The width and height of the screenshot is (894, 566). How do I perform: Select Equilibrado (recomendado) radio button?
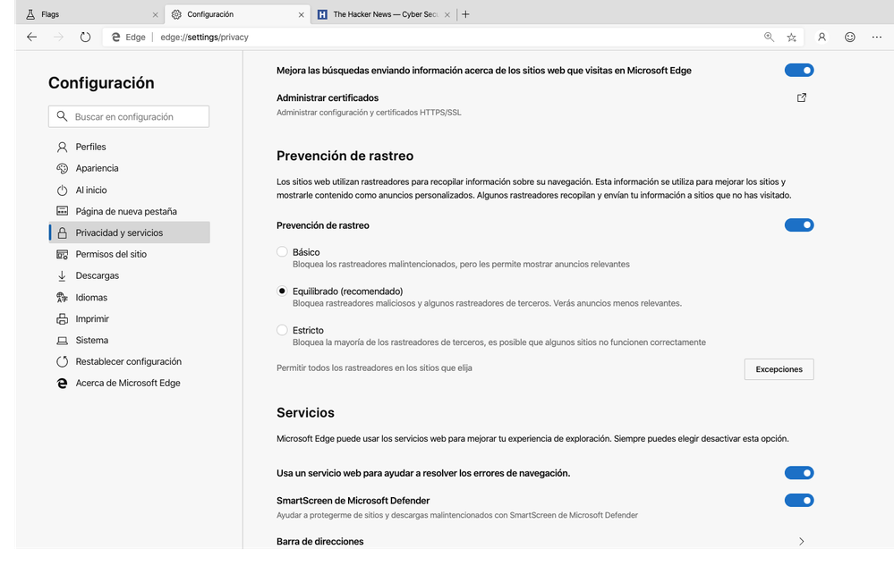point(282,291)
